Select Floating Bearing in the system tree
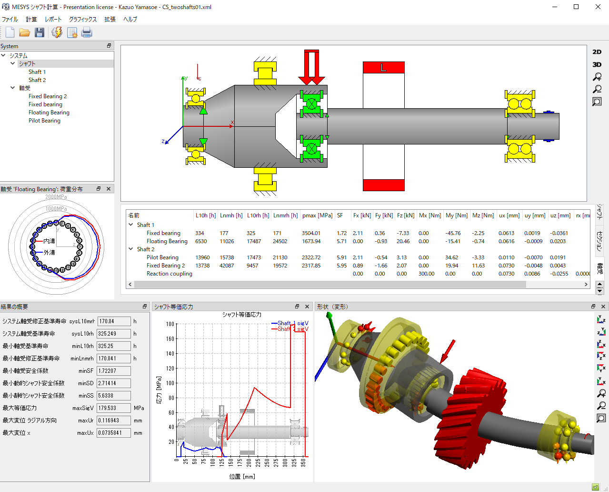The height and width of the screenshot is (492, 609). click(49, 113)
